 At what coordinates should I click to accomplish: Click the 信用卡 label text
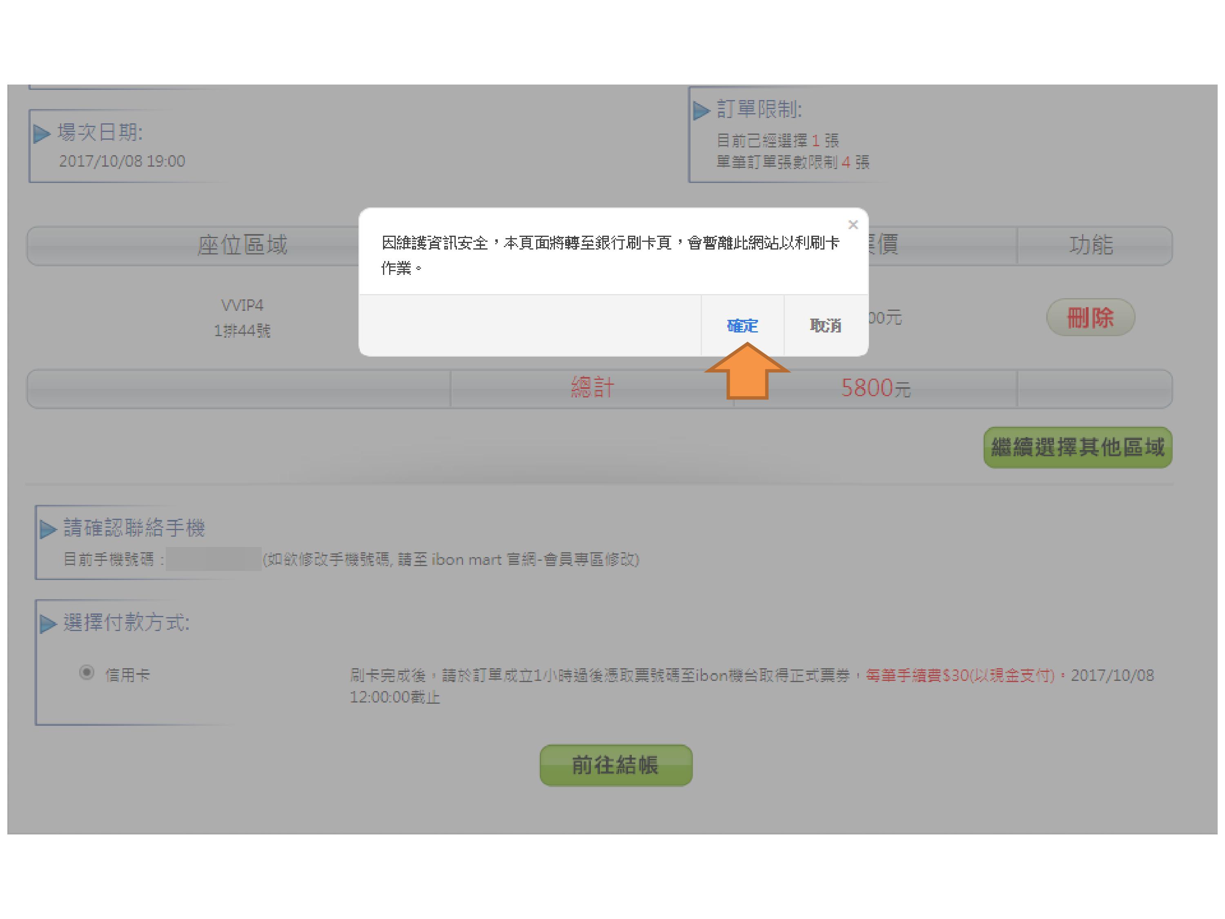pyautogui.click(x=127, y=675)
